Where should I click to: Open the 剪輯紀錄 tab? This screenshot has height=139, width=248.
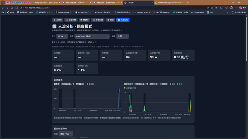pos(98,20)
